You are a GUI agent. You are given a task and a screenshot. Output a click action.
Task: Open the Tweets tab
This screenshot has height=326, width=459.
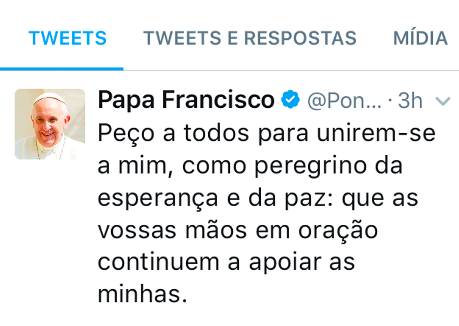coord(67,38)
